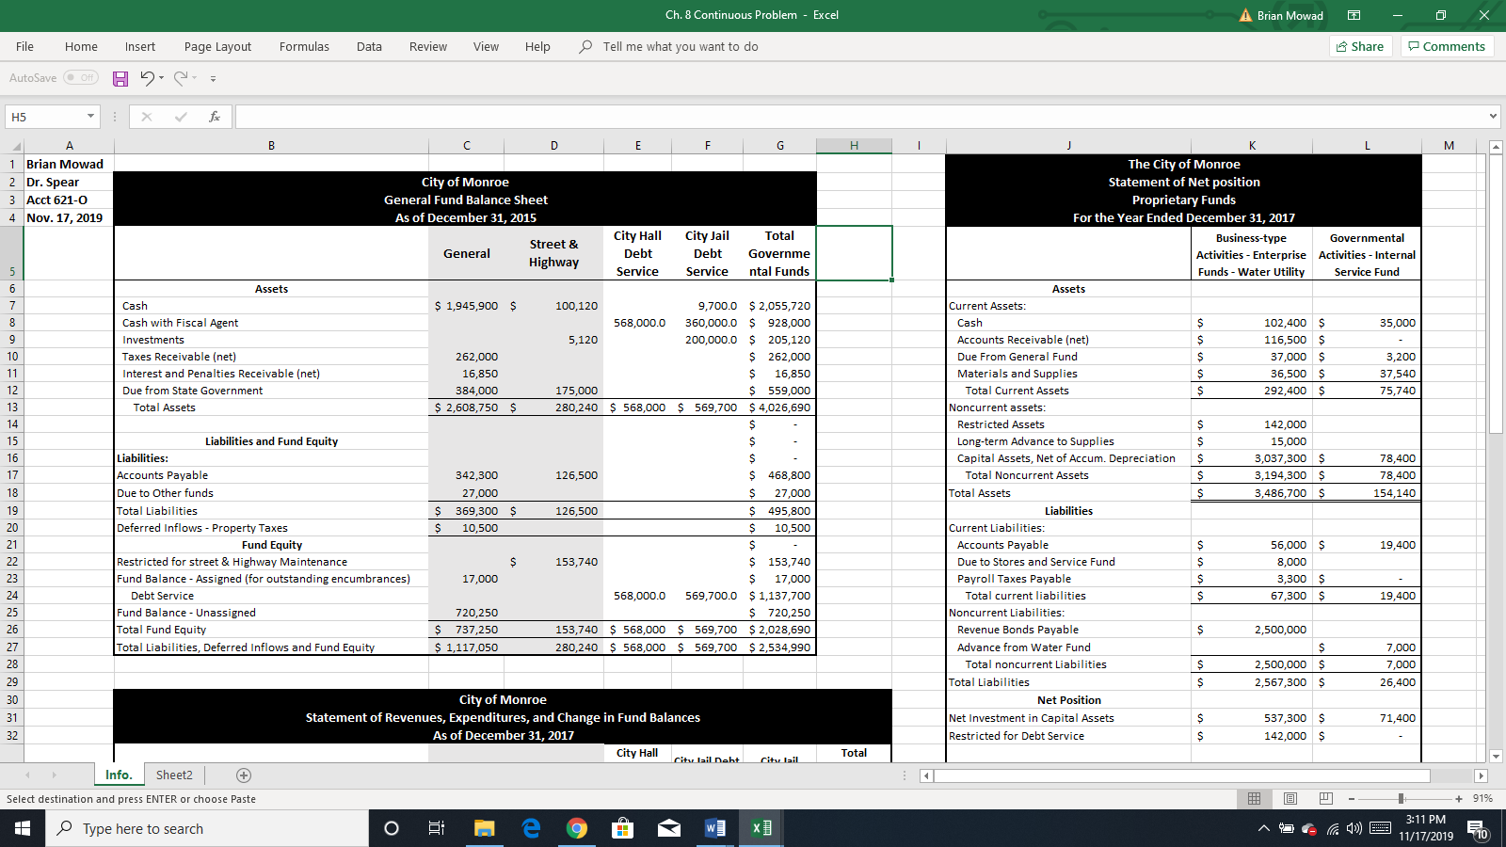Open Customize Quick Access Toolbar arrow

point(214,79)
